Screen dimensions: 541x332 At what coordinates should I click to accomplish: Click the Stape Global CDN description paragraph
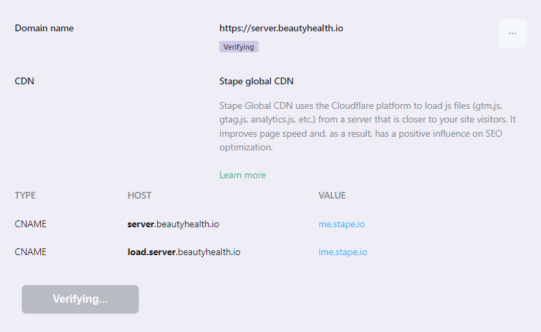point(367,127)
